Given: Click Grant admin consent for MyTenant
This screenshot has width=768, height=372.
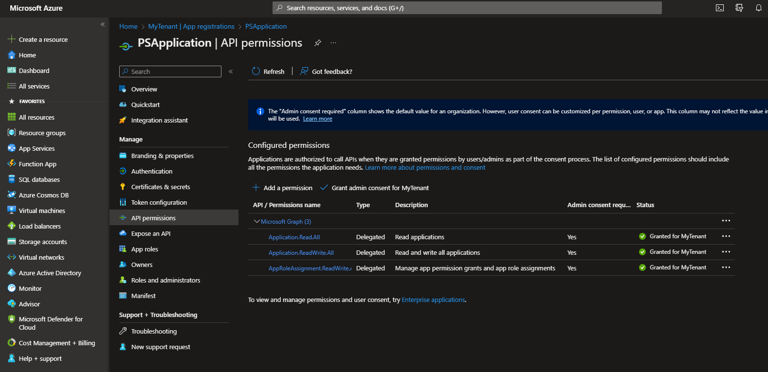Looking at the screenshot, I should (x=374, y=188).
